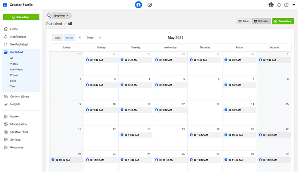Open the 10:42 AM post on May 18
This screenshot has height=172, width=298.
tap(136, 135)
